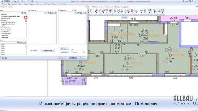Select Оконный проем in the element list
Screen dimensions: 198x111
6,30
